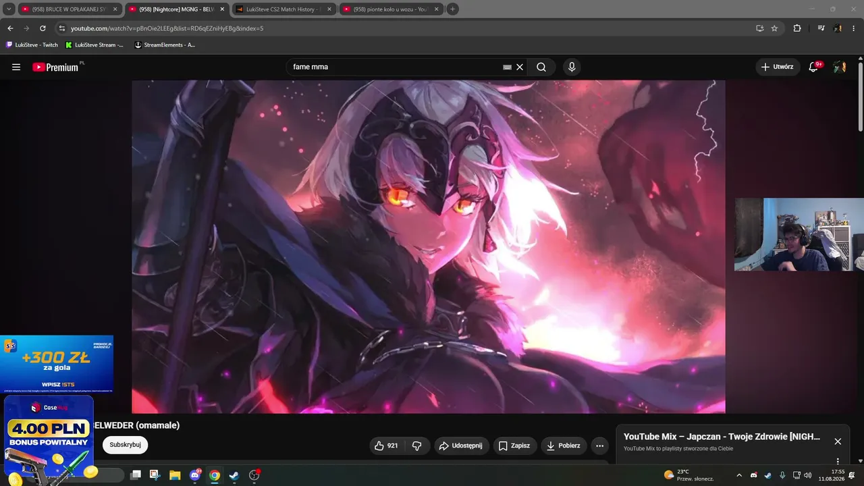Close the 'LukiSteve CS2 Match History' tab
Screen dimensions: 864x486
[x=329, y=9]
